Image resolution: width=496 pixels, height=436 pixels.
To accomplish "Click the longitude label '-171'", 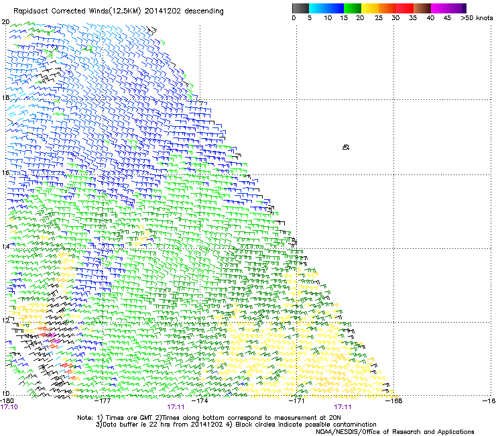I will coord(297,401).
